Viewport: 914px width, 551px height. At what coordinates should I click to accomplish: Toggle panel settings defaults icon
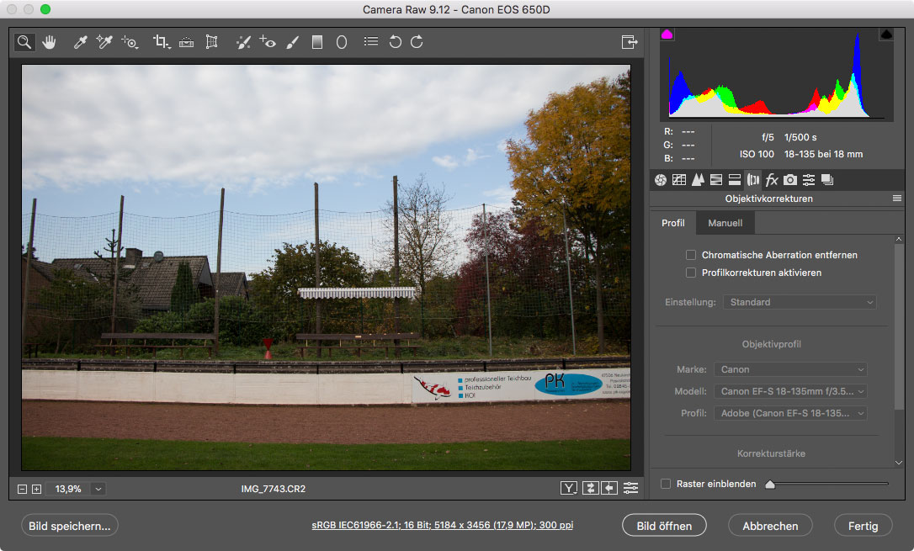point(630,488)
